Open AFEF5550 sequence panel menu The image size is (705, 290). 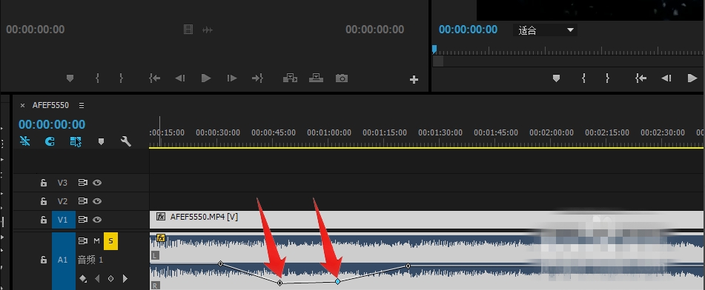82,106
